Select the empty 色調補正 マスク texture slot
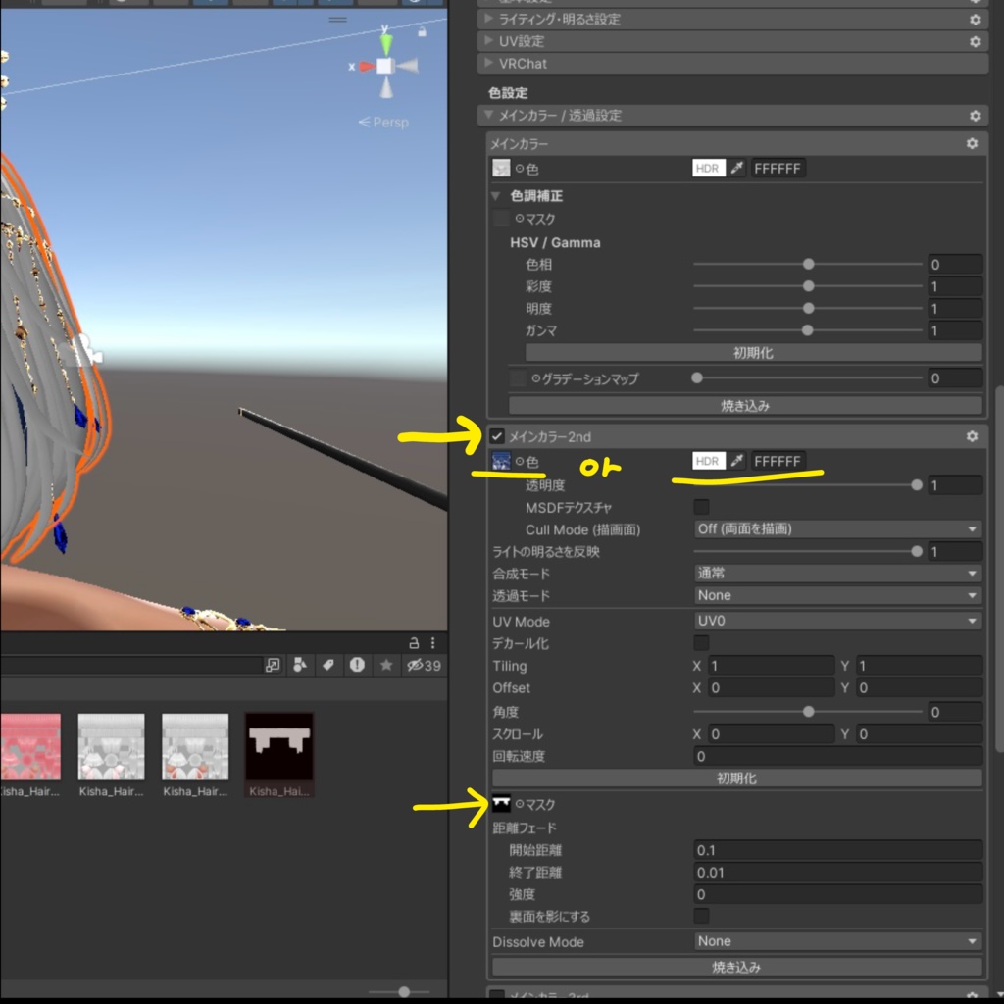This screenshot has height=1004, width=1004. point(501,219)
